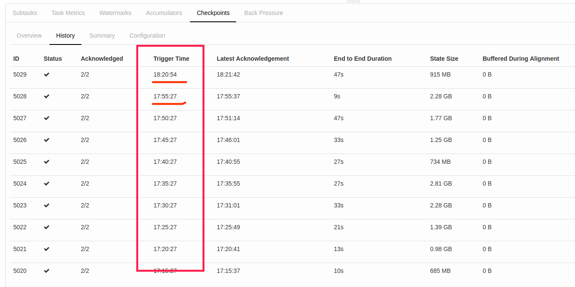This screenshot has height=287, width=575.
Task: Select trigger time 18:20:54 cell
Action: [x=165, y=74]
